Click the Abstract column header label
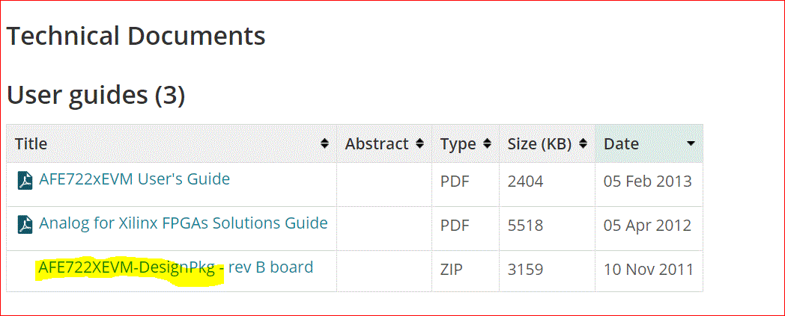The image size is (785, 316). pos(377,144)
